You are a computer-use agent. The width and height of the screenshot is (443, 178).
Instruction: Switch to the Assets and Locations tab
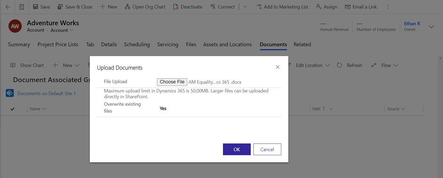[x=228, y=44]
